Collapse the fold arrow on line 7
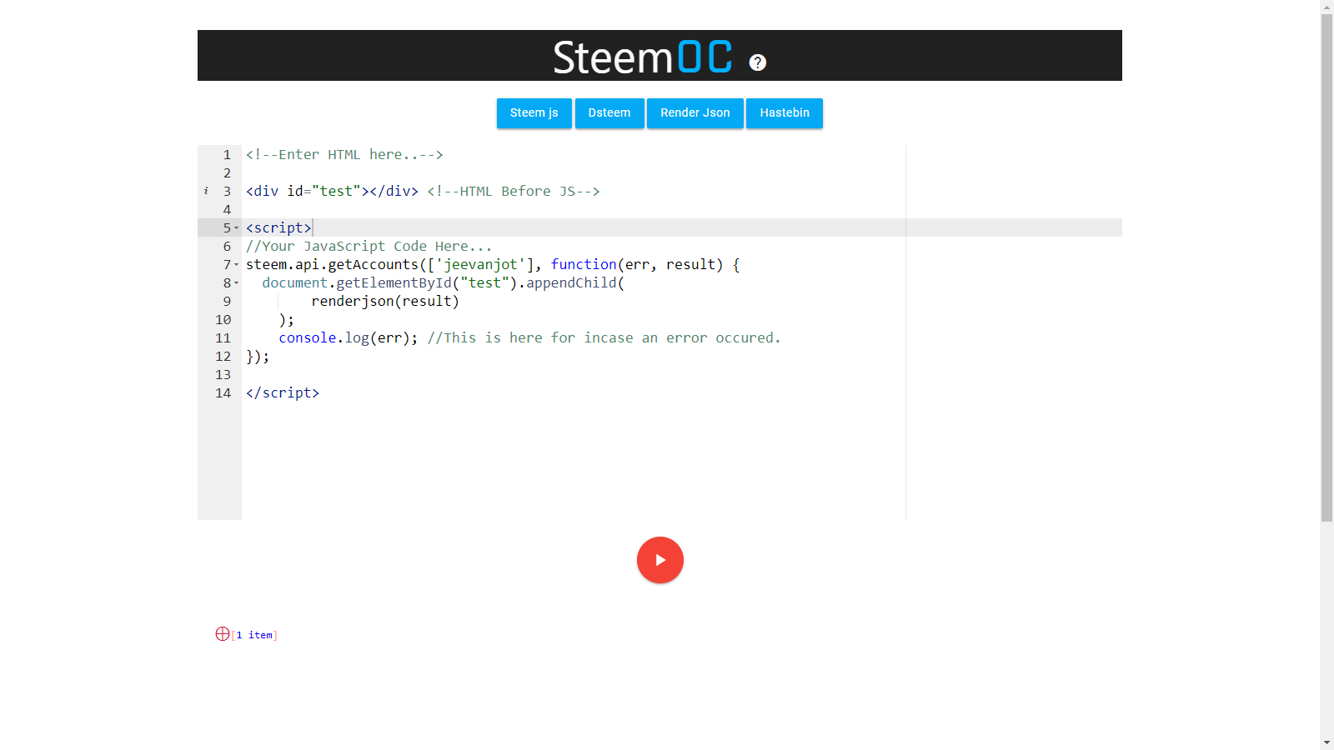This screenshot has height=750, width=1334. coord(236,264)
